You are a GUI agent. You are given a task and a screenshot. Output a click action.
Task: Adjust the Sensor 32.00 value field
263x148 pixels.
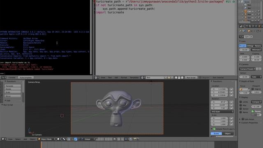click(245, 77)
